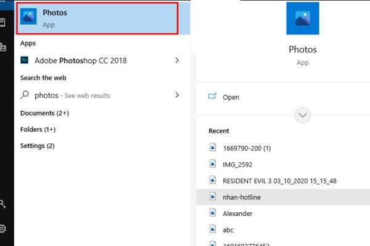Click the file icon beside IMG_2592

[x=213, y=164]
